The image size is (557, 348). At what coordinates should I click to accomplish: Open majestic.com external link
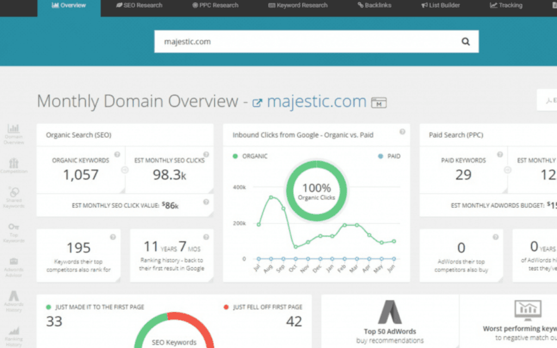317,102
